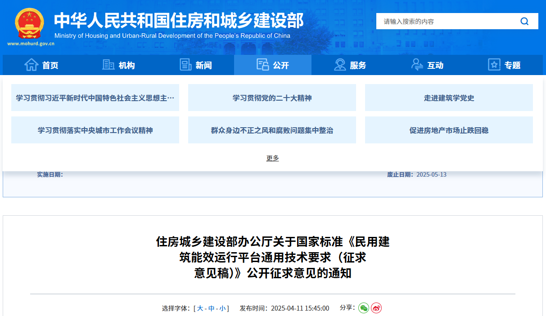Click the star icon for 专题
Viewport: 546px width, 316px height.
pos(494,65)
